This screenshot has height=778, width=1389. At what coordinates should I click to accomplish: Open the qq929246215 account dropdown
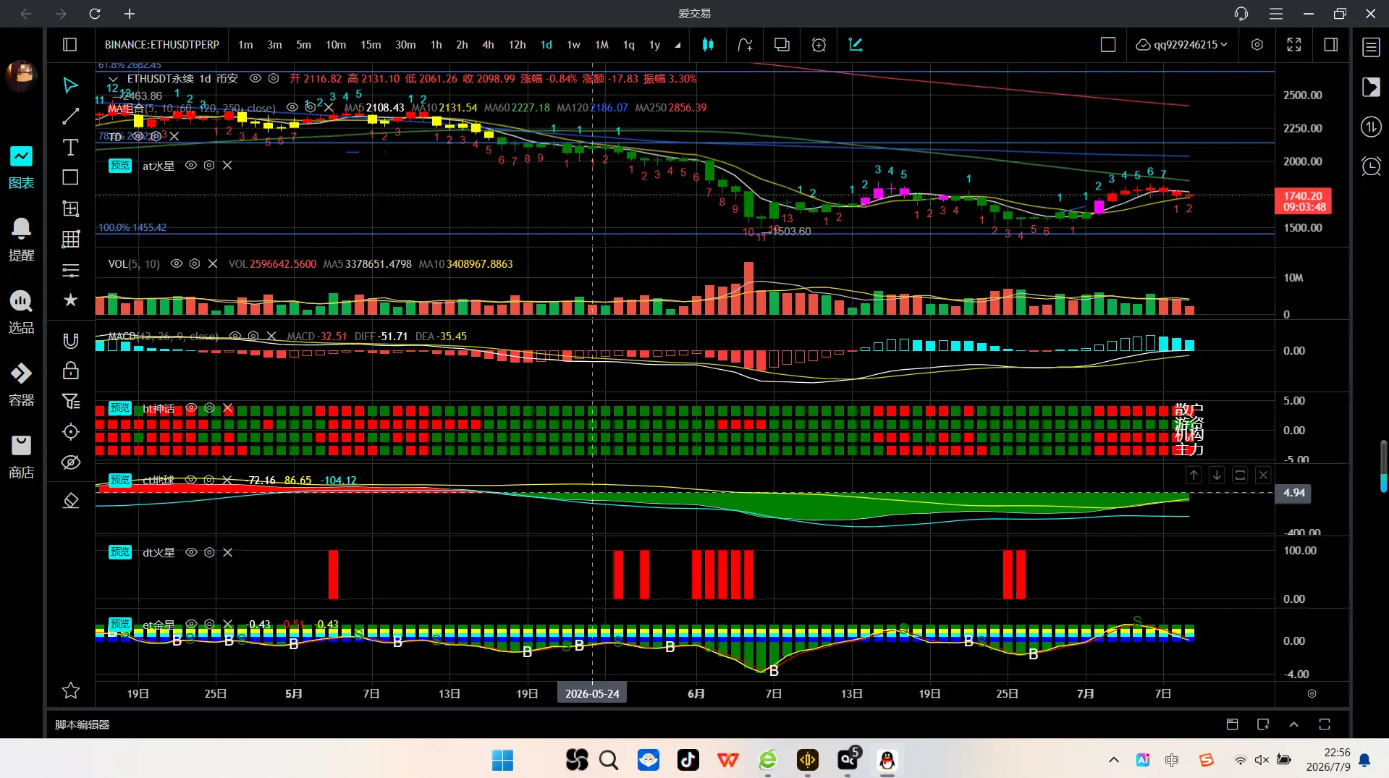[1182, 45]
